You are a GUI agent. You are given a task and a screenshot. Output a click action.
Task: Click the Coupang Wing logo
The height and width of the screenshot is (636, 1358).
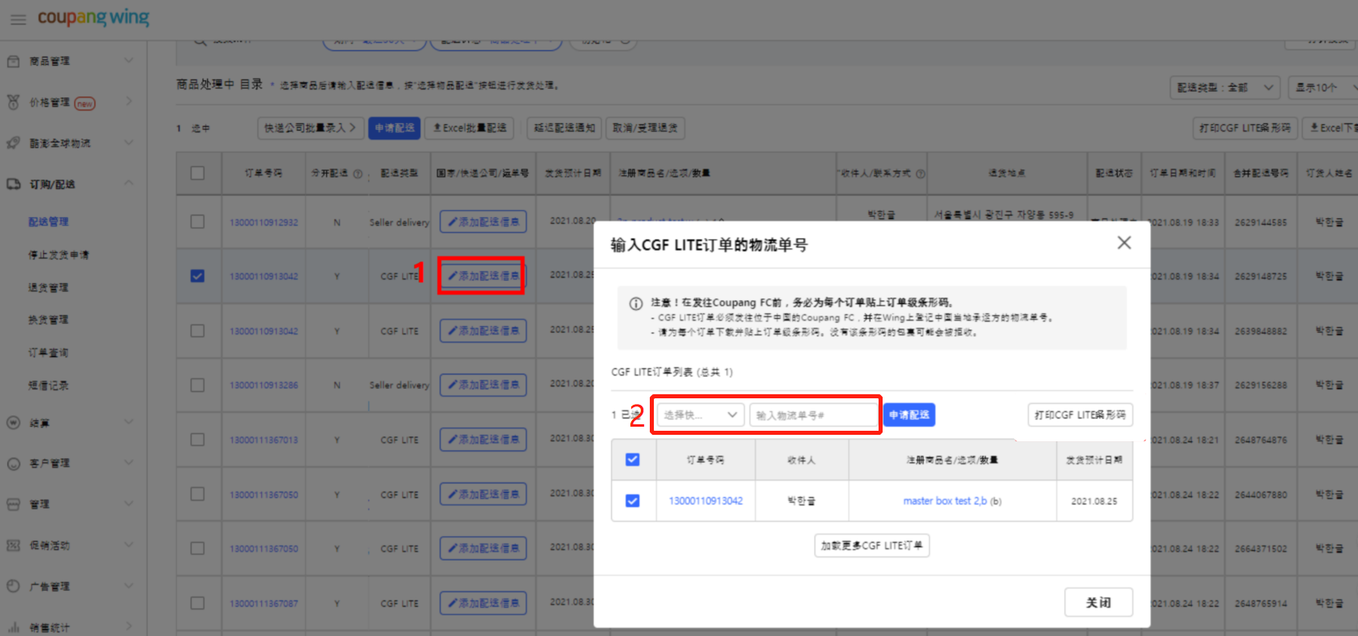tap(93, 18)
